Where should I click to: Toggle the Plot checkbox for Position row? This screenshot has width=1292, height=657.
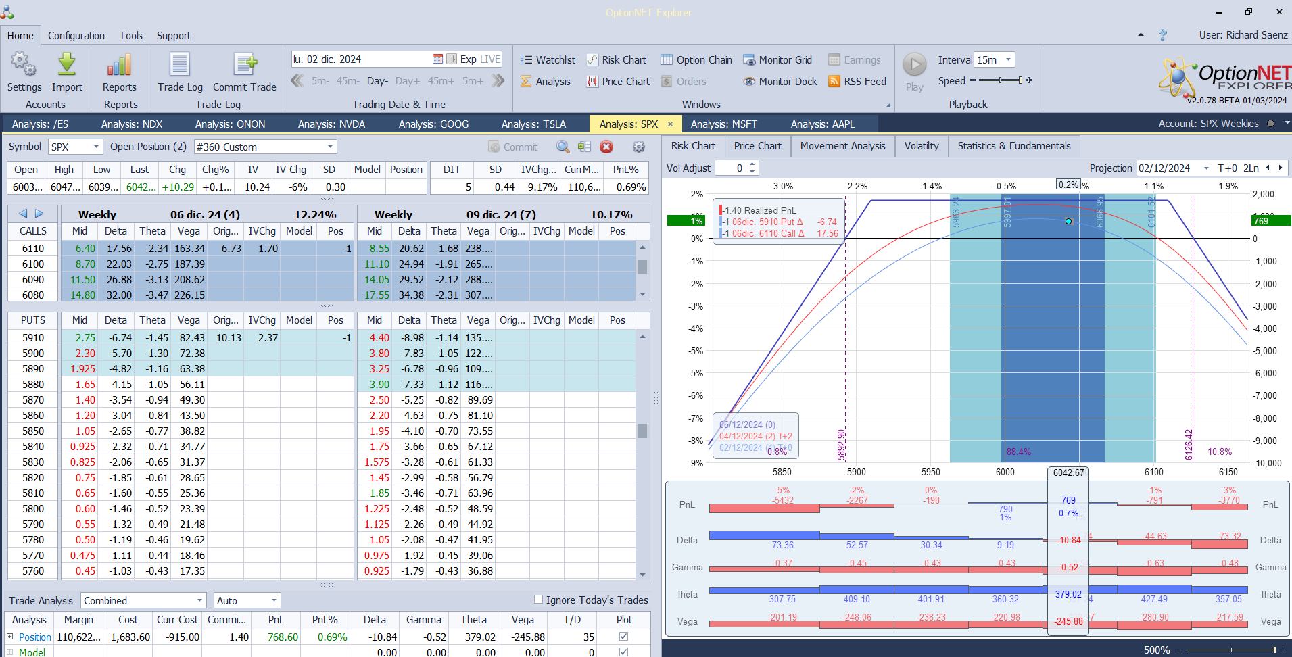tap(623, 636)
